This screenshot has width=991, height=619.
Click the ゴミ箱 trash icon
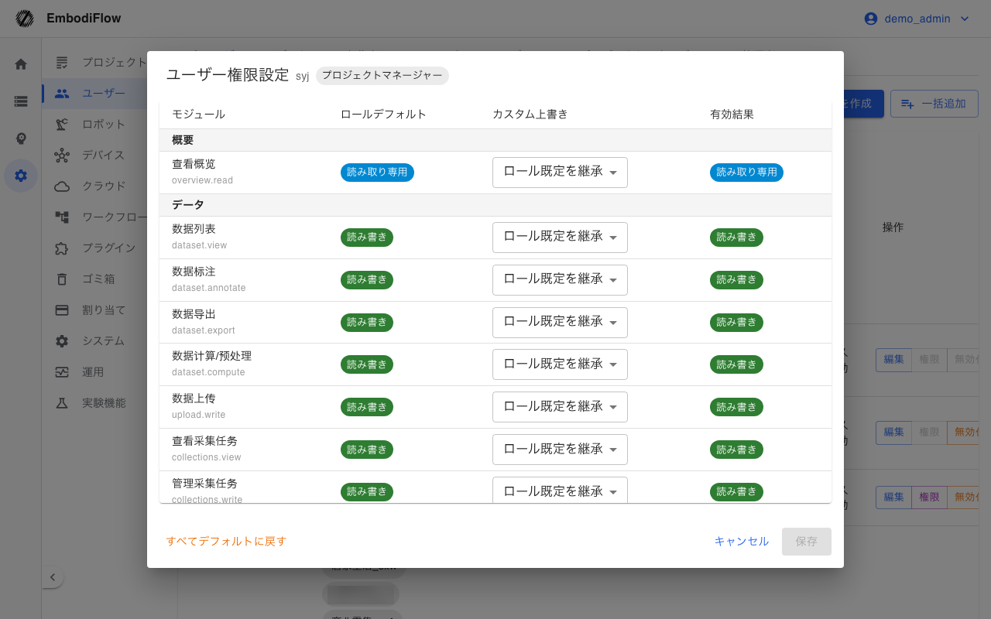(x=62, y=279)
